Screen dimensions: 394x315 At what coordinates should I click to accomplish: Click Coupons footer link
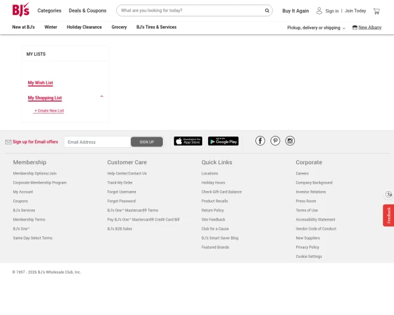click(20, 201)
